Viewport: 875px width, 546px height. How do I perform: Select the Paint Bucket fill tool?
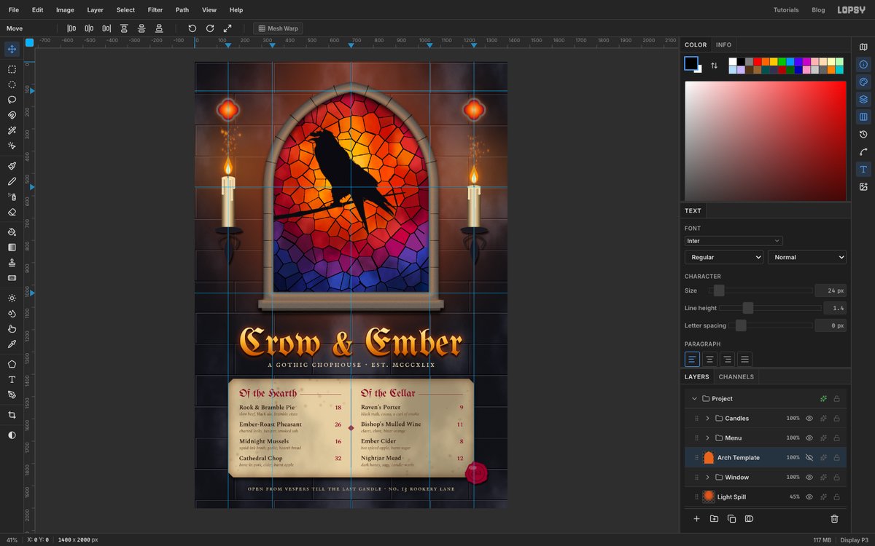[12, 232]
